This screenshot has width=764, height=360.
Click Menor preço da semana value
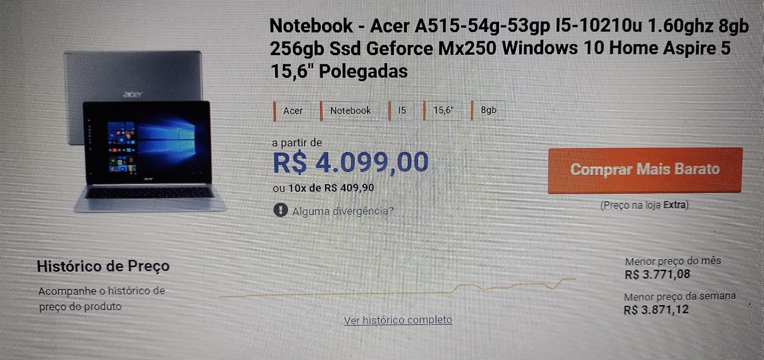click(x=656, y=310)
